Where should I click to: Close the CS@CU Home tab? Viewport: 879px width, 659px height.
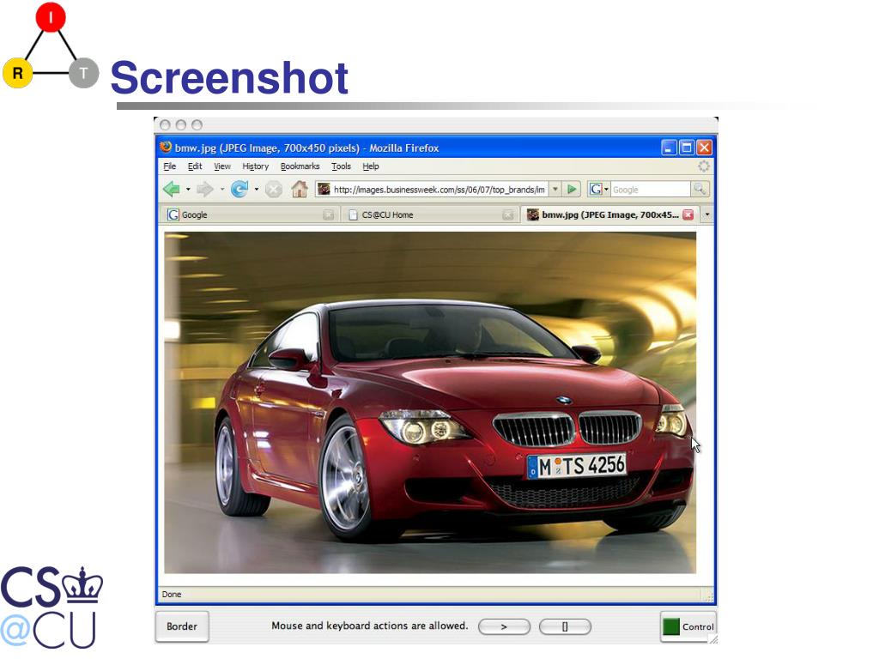pos(508,215)
